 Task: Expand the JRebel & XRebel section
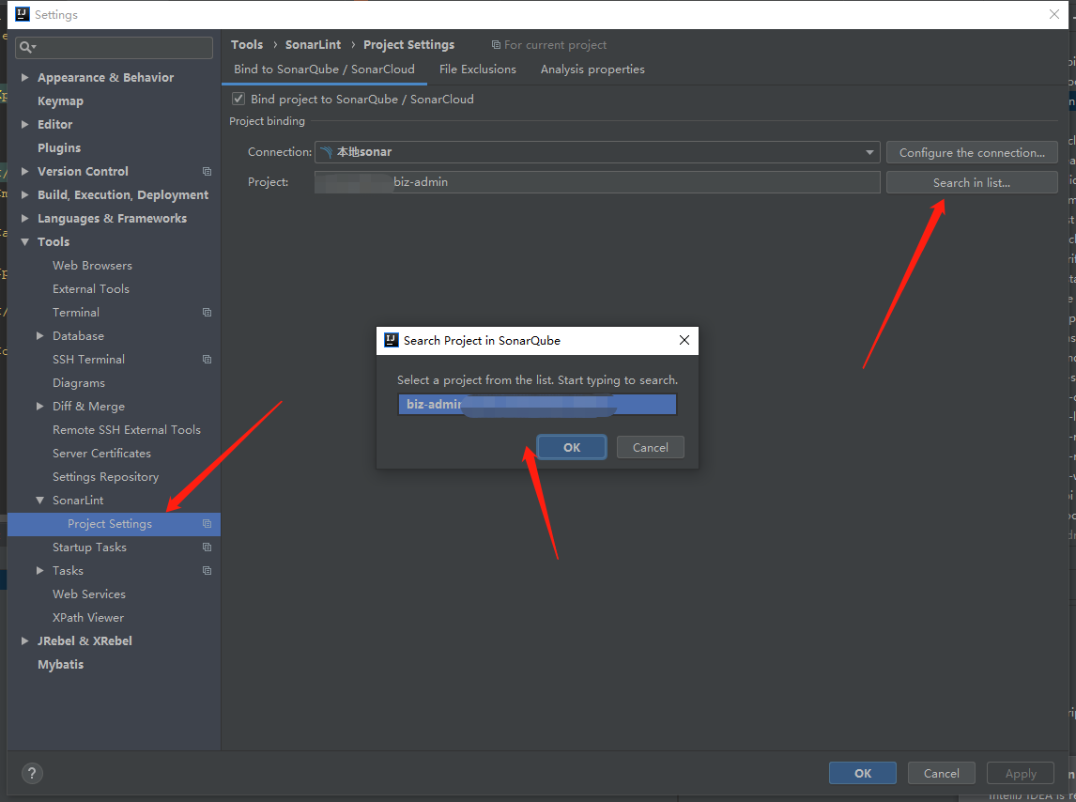click(x=23, y=640)
